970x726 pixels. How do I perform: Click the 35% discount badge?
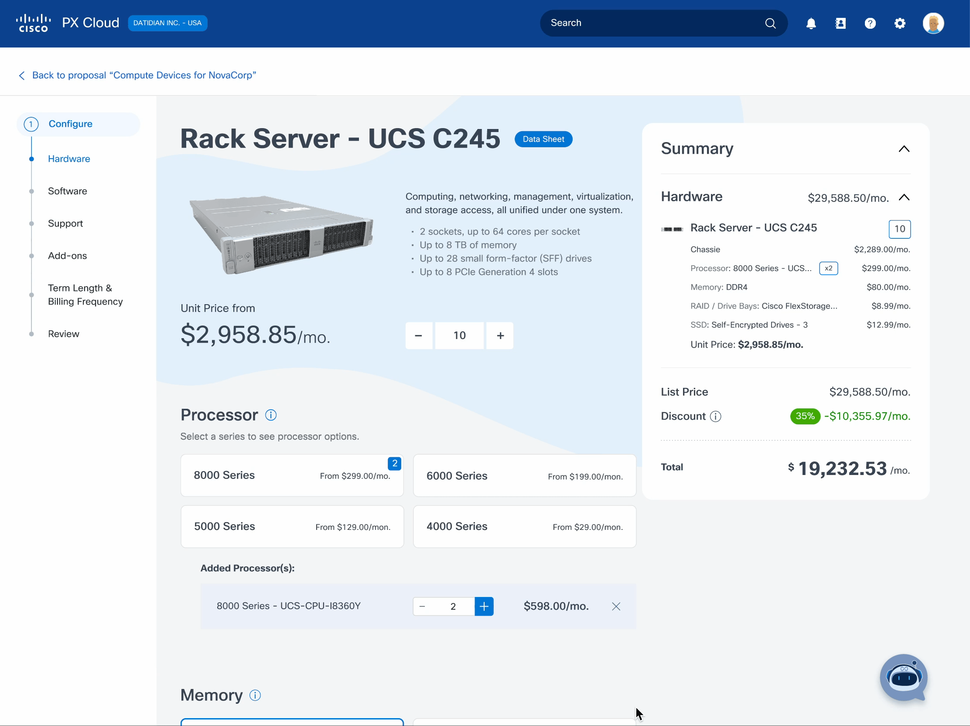(805, 416)
